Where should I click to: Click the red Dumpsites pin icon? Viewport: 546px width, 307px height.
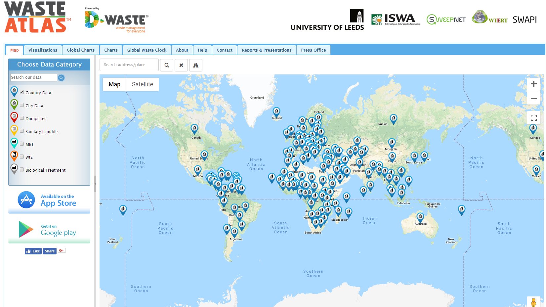pyautogui.click(x=14, y=117)
